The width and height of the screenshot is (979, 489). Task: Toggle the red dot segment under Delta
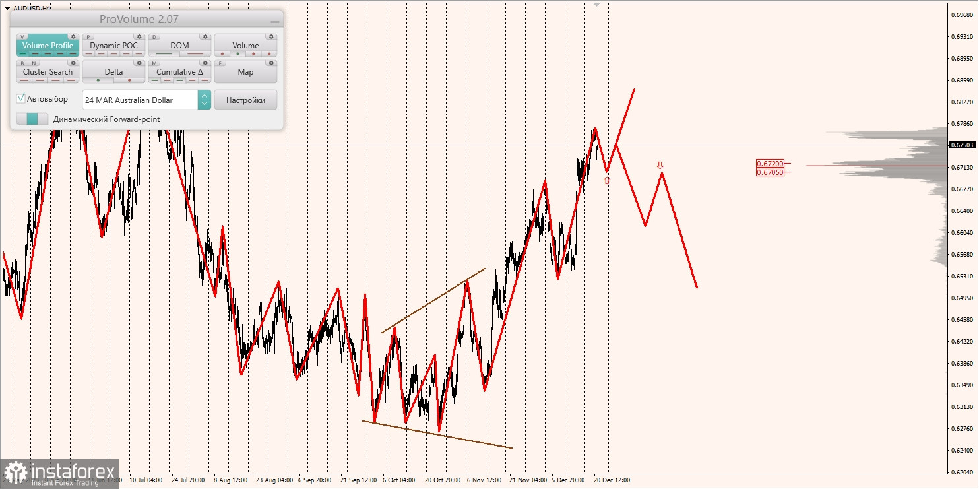point(129,80)
